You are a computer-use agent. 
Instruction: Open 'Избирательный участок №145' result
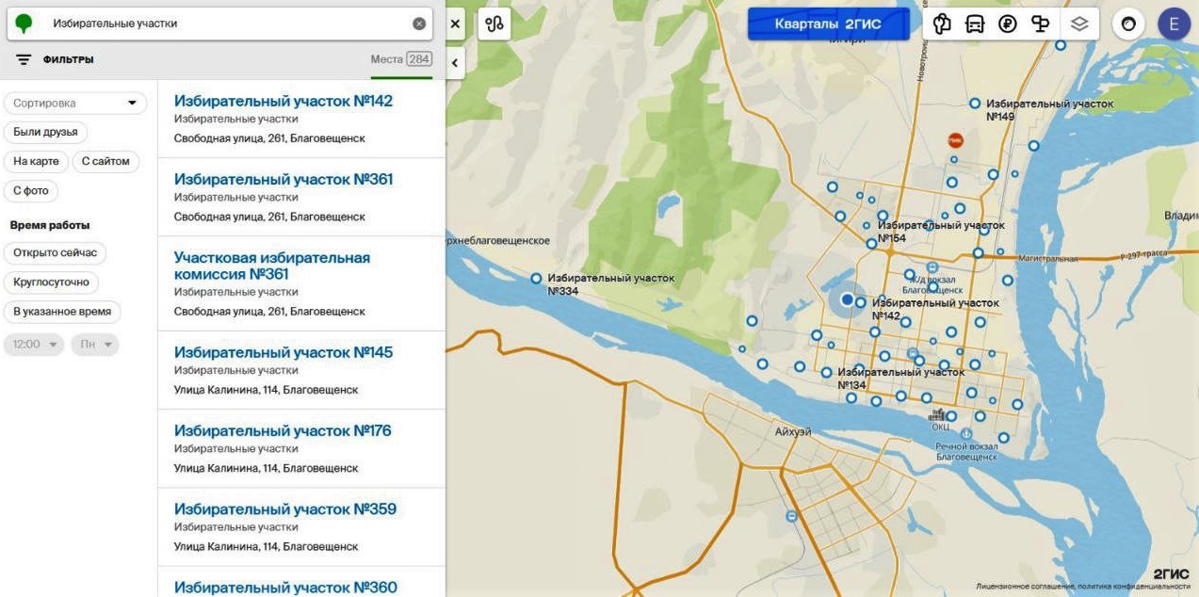283,352
